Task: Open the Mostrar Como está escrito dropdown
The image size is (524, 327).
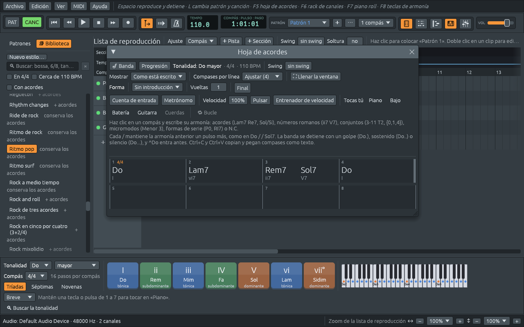Action: click(x=158, y=76)
